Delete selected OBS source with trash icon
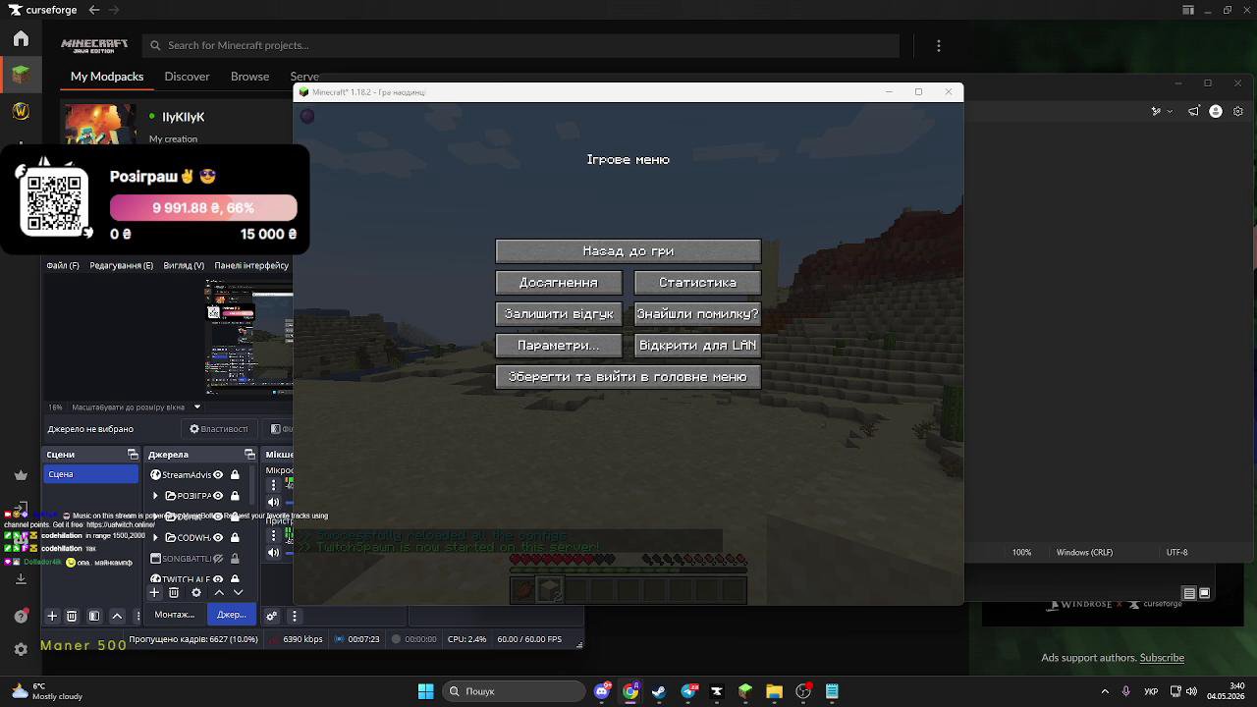The width and height of the screenshot is (1257, 707). pos(174,592)
